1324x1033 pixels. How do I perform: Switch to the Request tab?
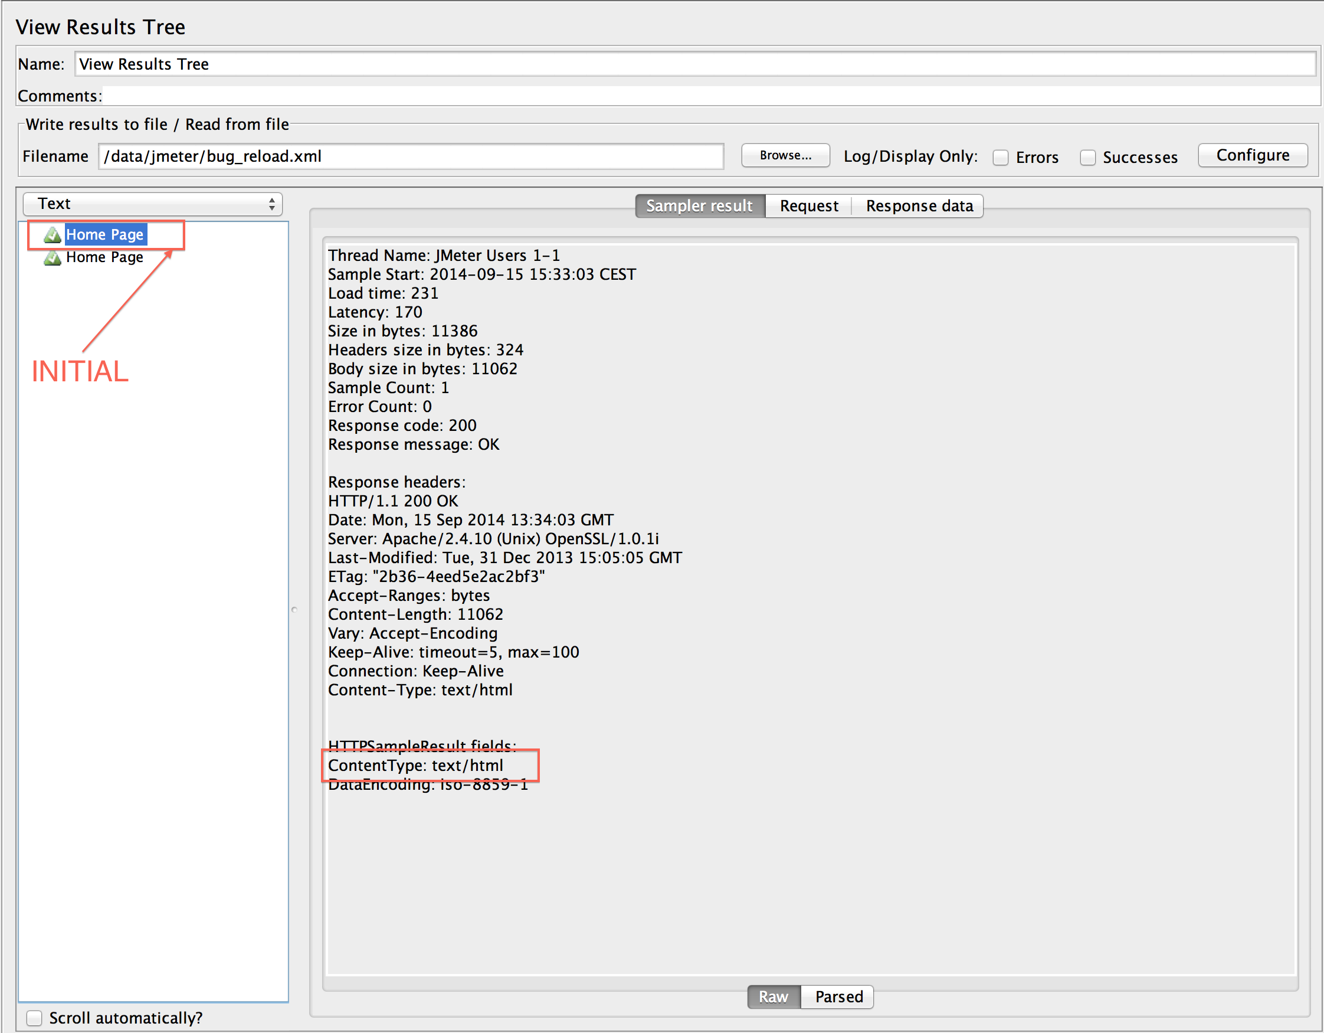pyautogui.click(x=809, y=205)
